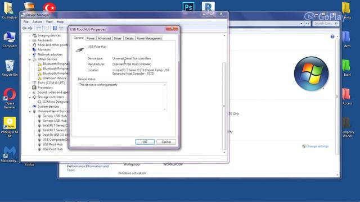Screen dimensions: 360x202
Task: Switch to the Advanced tab
Action: tap(104, 38)
